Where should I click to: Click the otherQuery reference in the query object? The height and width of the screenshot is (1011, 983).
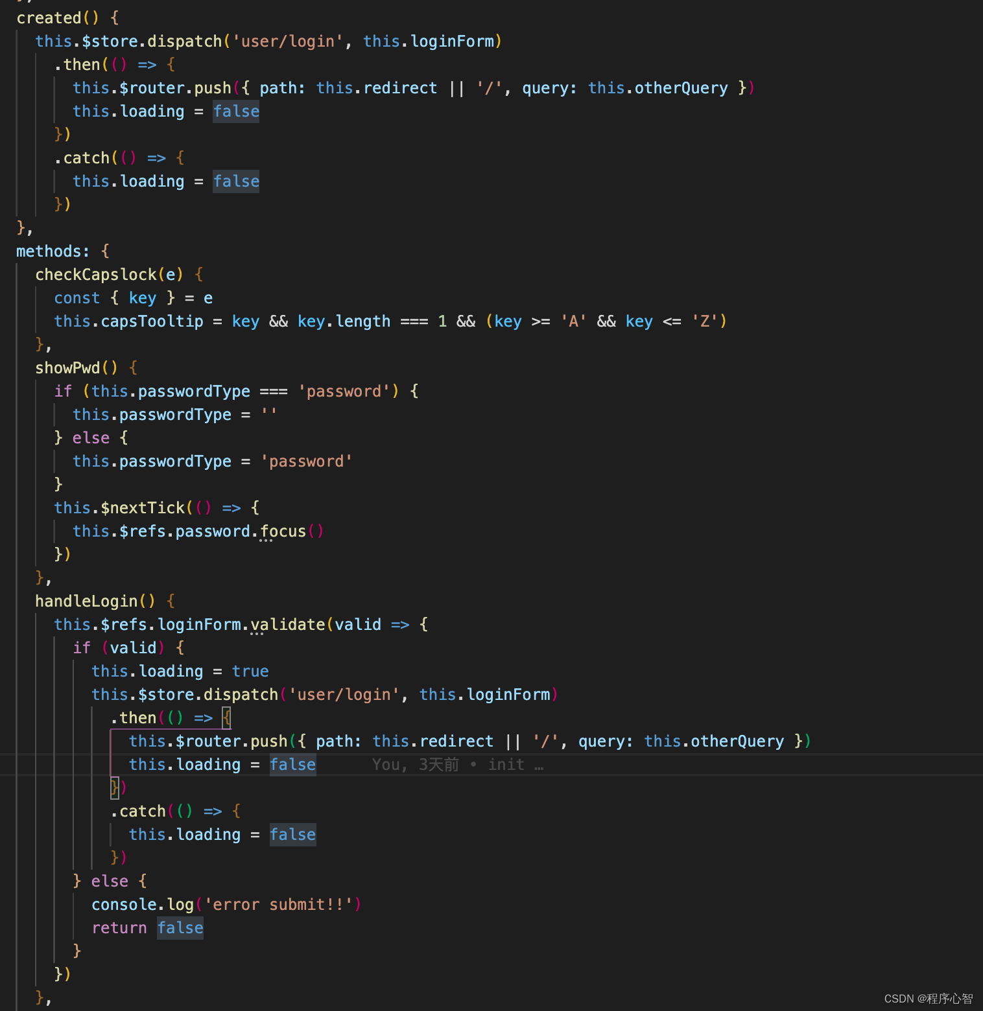coord(737,741)
